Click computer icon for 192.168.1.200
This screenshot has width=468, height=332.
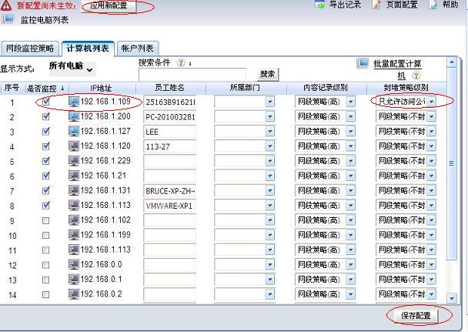coord(74,117)
